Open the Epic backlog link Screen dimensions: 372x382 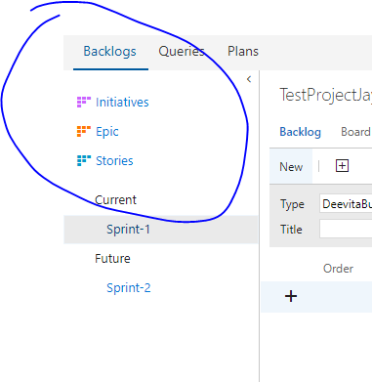point(107,132)
